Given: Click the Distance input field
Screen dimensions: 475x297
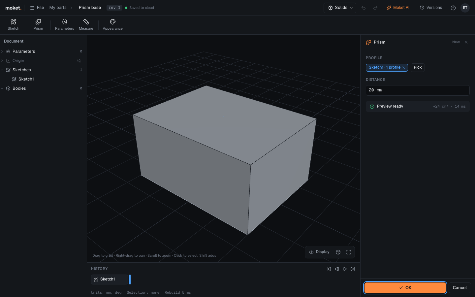Looking at the screenshot, I should pos(418,90).
